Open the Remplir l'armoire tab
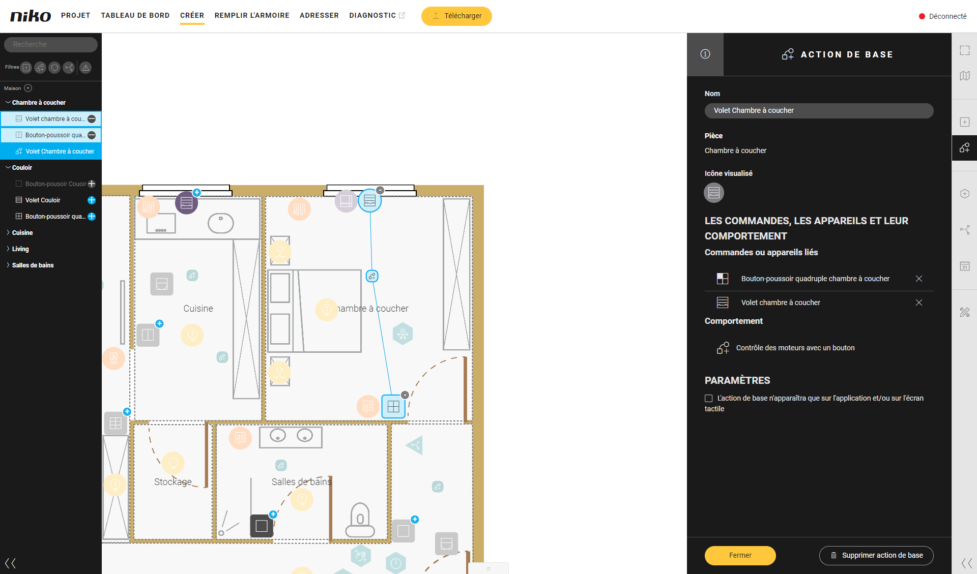 [251, 15]
